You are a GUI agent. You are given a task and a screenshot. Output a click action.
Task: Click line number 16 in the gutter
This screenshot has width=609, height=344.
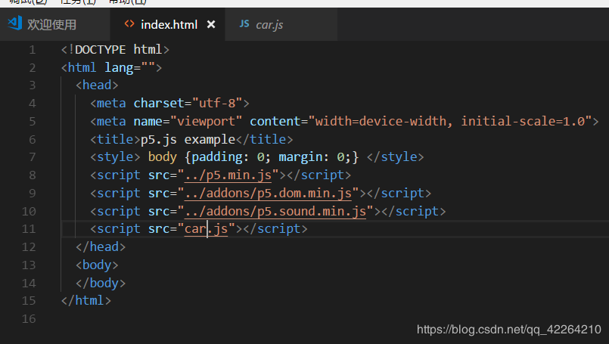coord(29,319)
